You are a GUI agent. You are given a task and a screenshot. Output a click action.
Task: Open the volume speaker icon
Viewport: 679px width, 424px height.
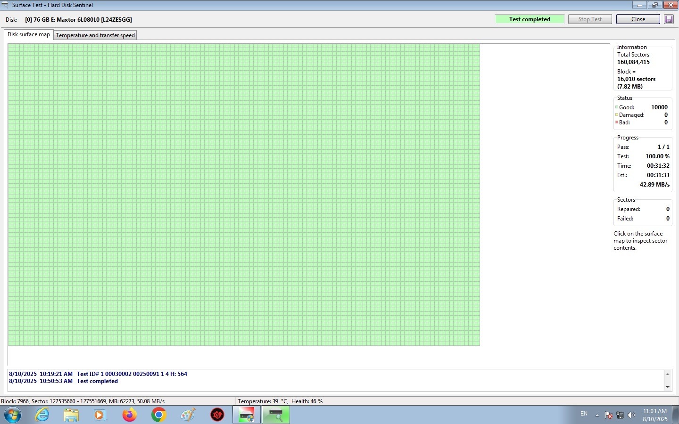tap(631, 415)
